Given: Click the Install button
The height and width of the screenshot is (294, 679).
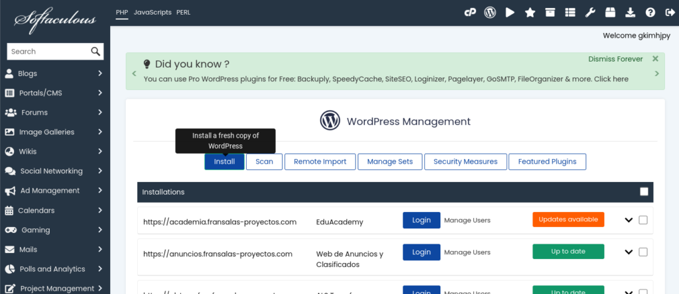Looking at the screenshot, I should 224,162.
